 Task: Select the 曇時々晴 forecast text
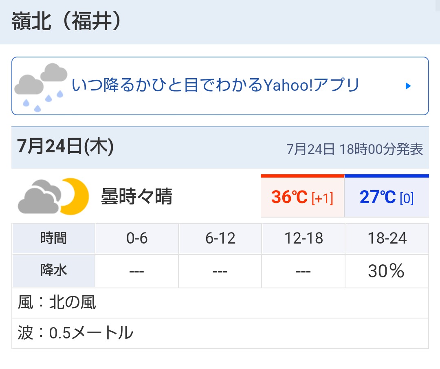[136, 196]
